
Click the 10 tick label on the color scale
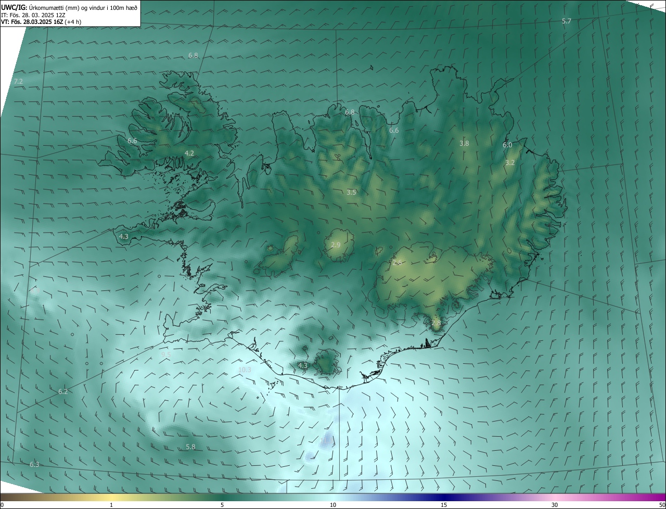(333, 505)
